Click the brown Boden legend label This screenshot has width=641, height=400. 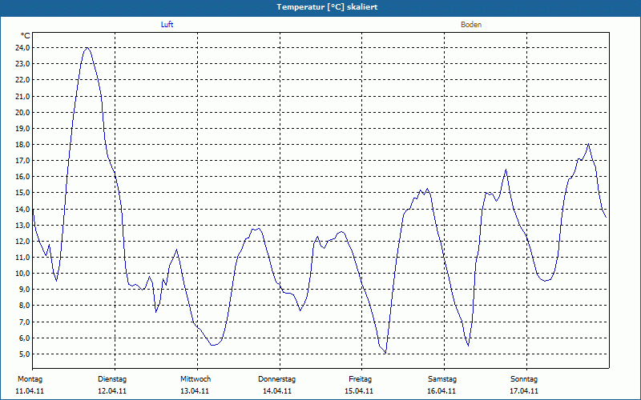[471, 25]
